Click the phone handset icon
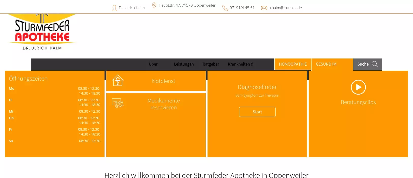Viewport: 413px width, 178px height. pyautogui.click(x=225, y=8)
